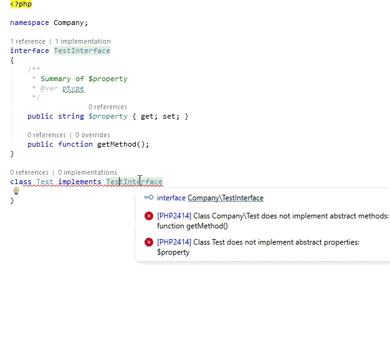Viewport: 390px width, 342px height.
Task: Click TestInterface name in interface declaration
Action: pyautogui.click(x=82, y=51)
